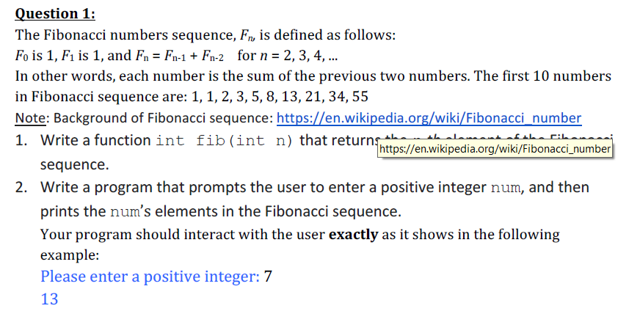Click the underlined "Question 1:" heading
Image resolution: width=640 pixels, height=322 pixels.
point(55,14)
